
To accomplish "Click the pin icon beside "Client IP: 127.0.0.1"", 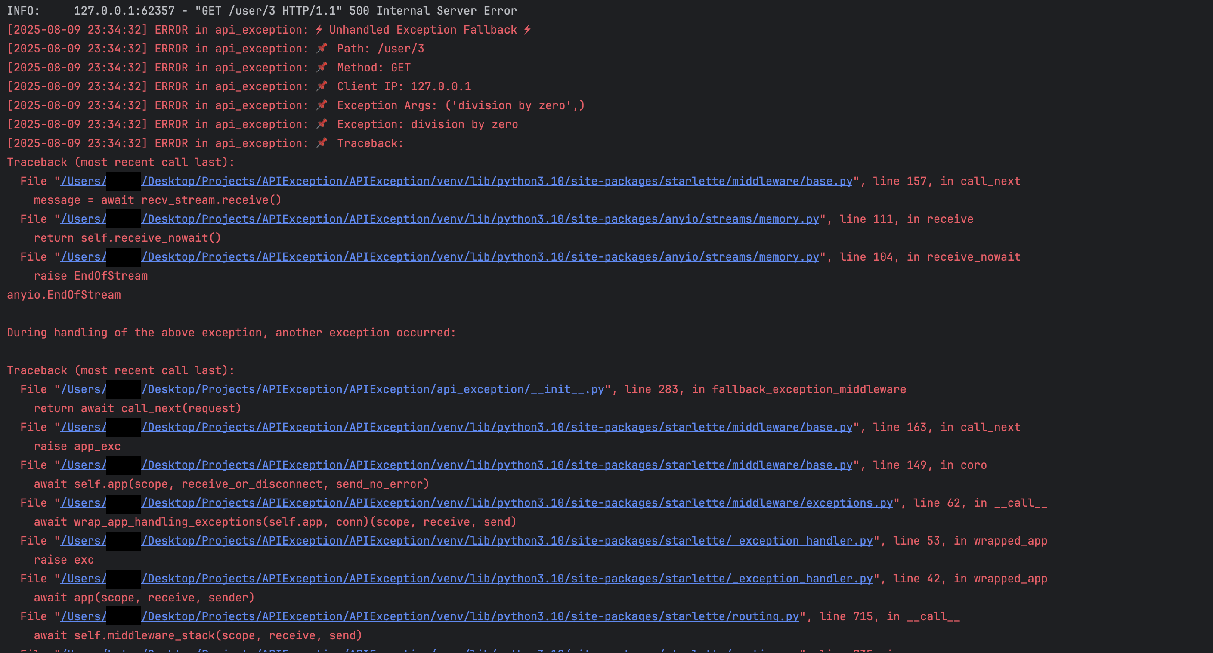I will (322, 86).
